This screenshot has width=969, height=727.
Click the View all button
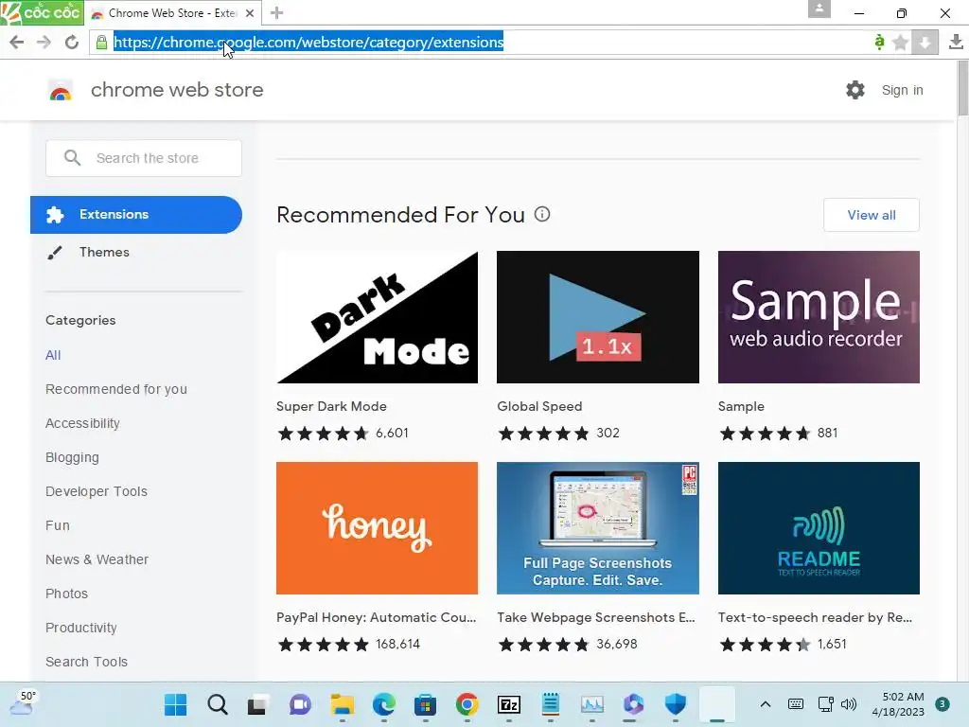(872, 215)
